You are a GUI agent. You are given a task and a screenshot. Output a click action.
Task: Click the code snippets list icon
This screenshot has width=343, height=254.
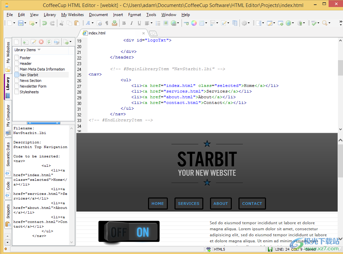coord(235,23)
